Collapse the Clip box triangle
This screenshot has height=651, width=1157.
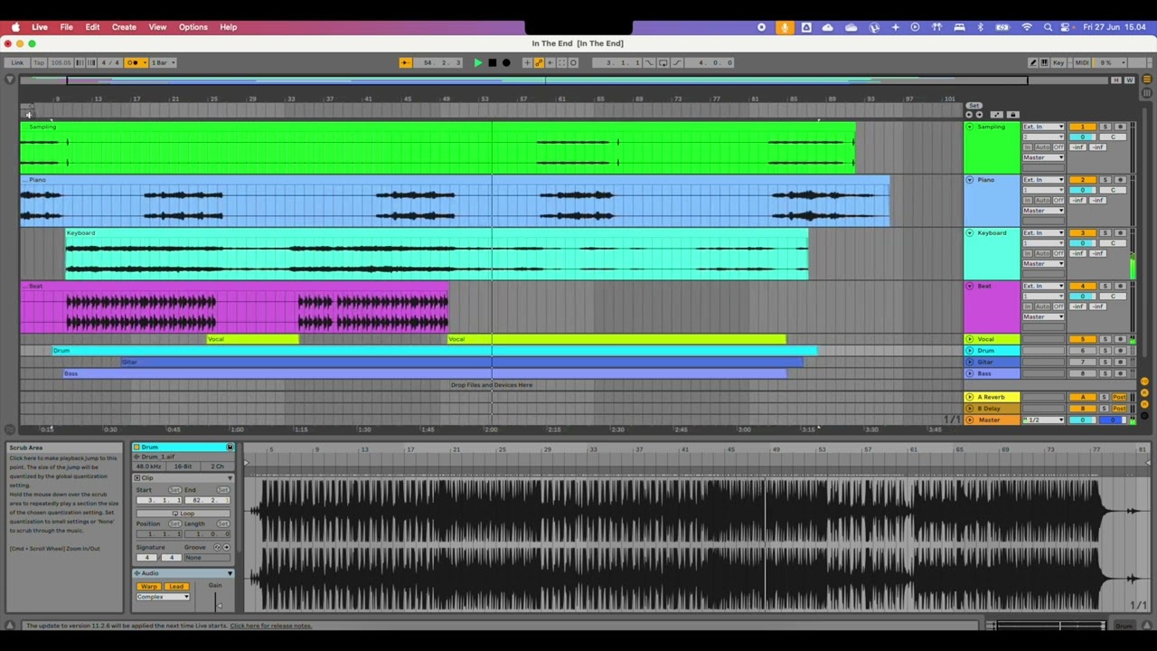pos(230,477)
